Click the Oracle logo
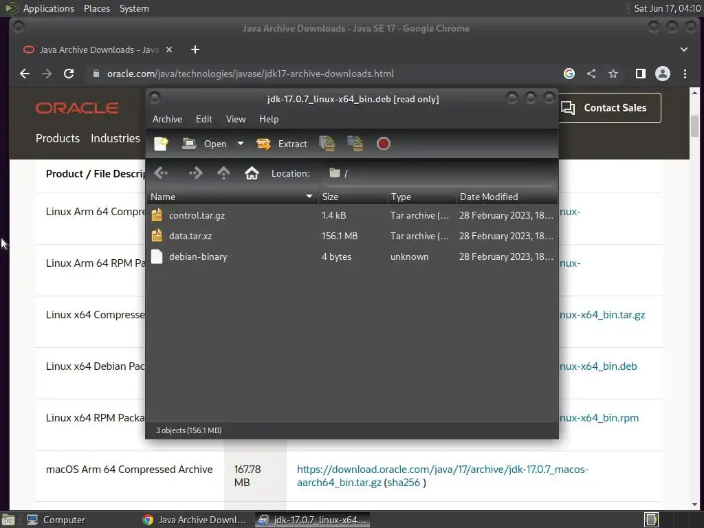This screenshot has height=528, width=704. point(77,108)
